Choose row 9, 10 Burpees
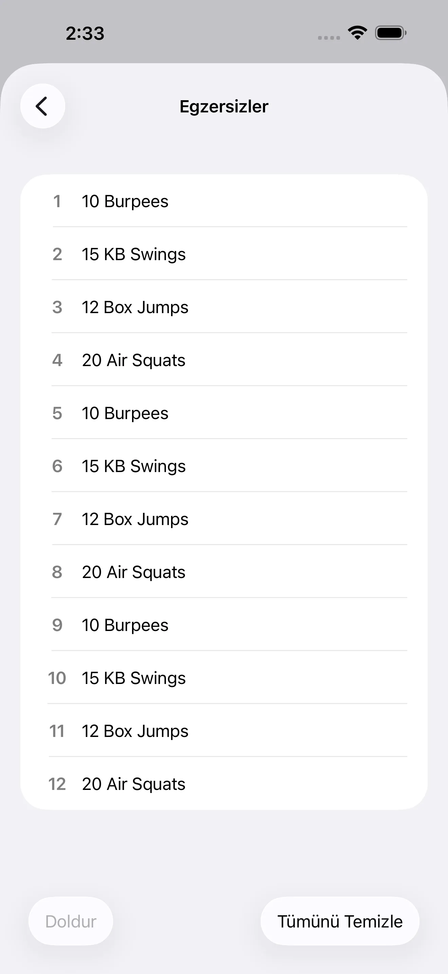Screen dimensions: 448x974 [224, 625]
